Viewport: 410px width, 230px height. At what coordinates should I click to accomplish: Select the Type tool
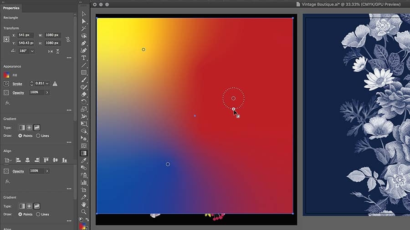(84, 58)
